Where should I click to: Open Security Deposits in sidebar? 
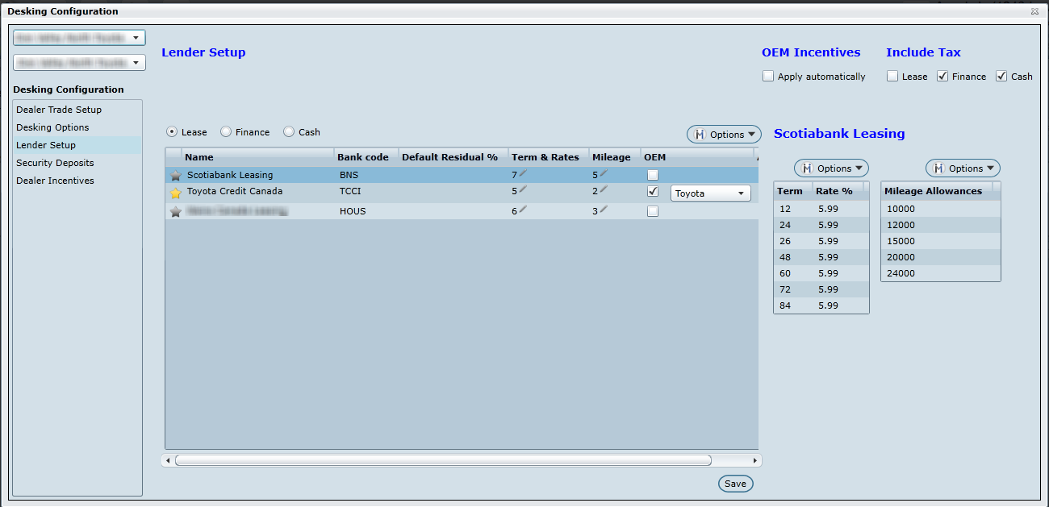pyautogui.click(x=55, y=163)
